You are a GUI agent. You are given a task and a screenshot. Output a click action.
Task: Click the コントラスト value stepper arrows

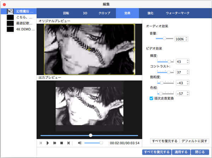pos(187,72)
